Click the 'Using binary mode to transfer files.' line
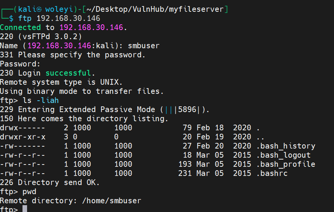 coord(82,91)
